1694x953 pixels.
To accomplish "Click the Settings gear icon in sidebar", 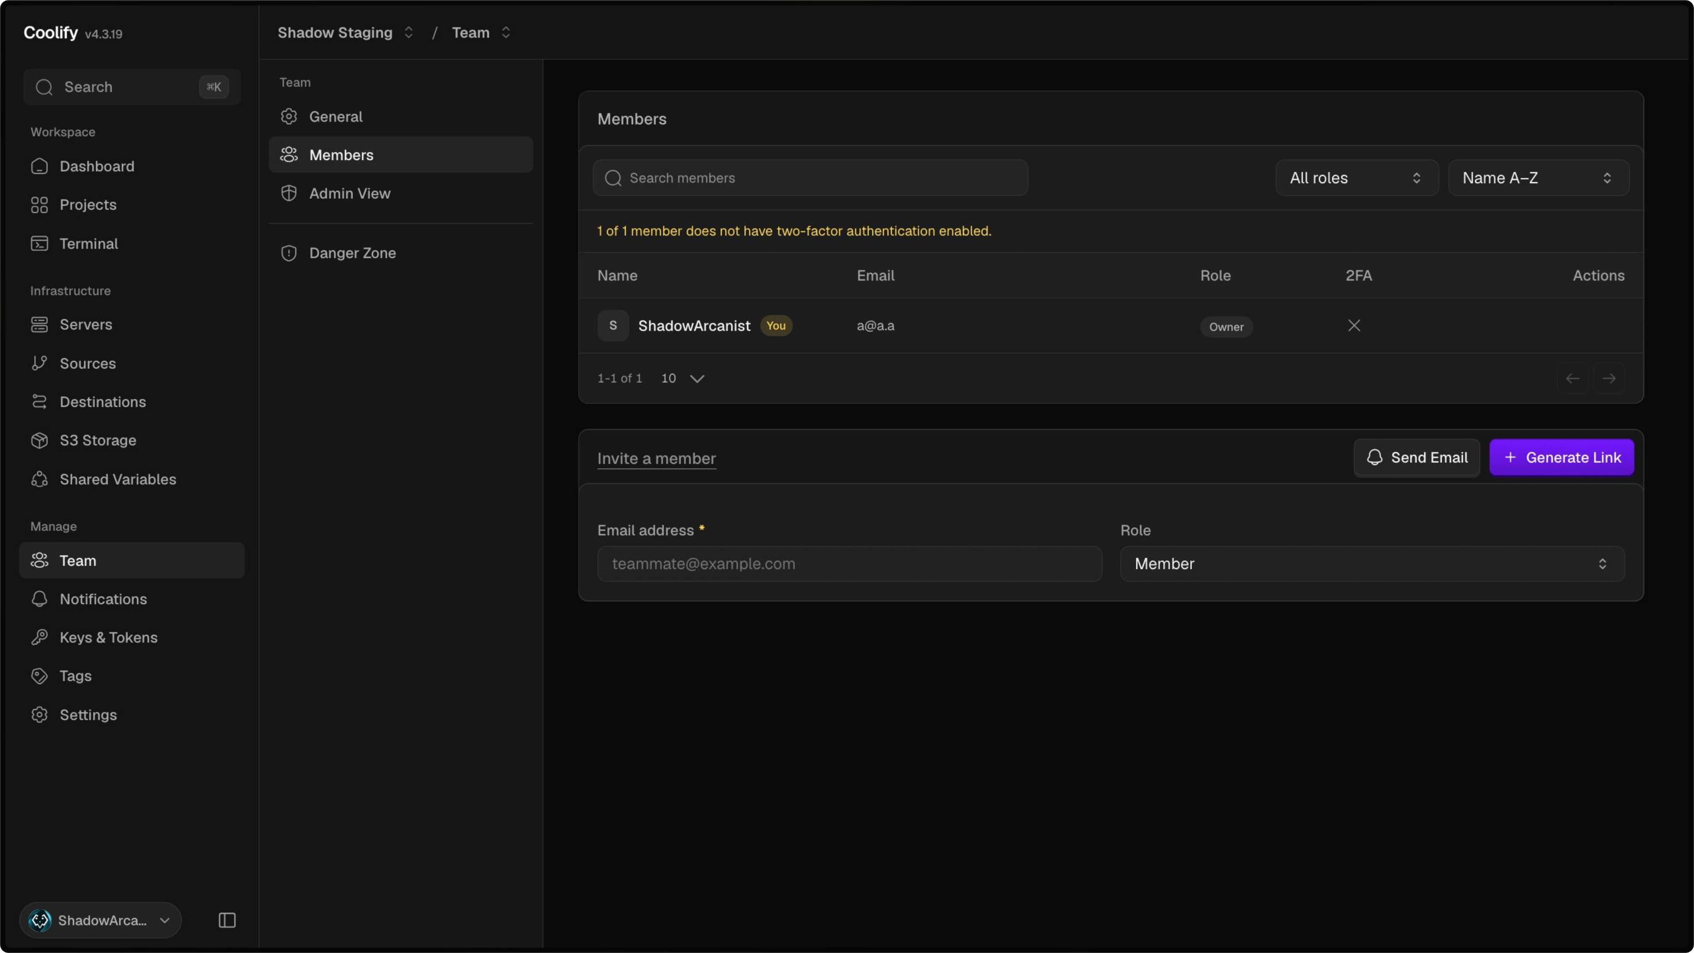I will pos(39,715).
